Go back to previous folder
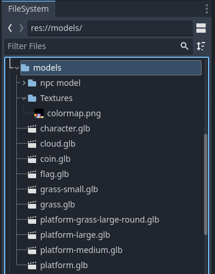 coord(10,28)
